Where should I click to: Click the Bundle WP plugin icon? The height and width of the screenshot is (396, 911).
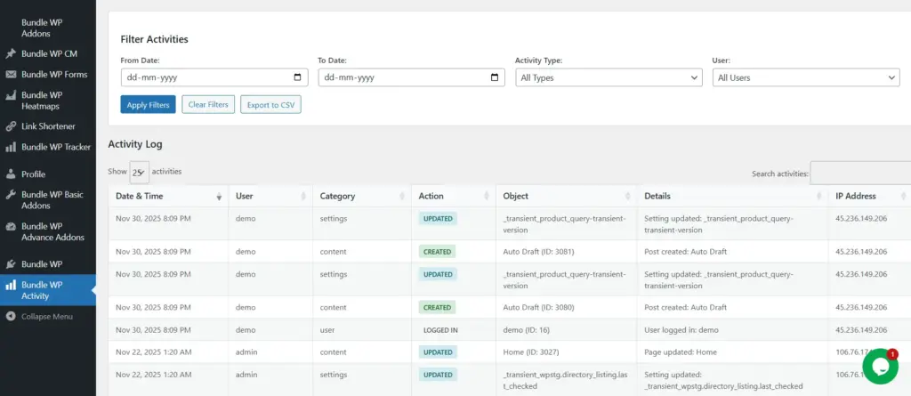(x=11, y=264)
